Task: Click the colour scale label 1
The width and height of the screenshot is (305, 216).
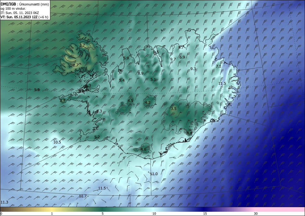Action: (x=52, y=214)
